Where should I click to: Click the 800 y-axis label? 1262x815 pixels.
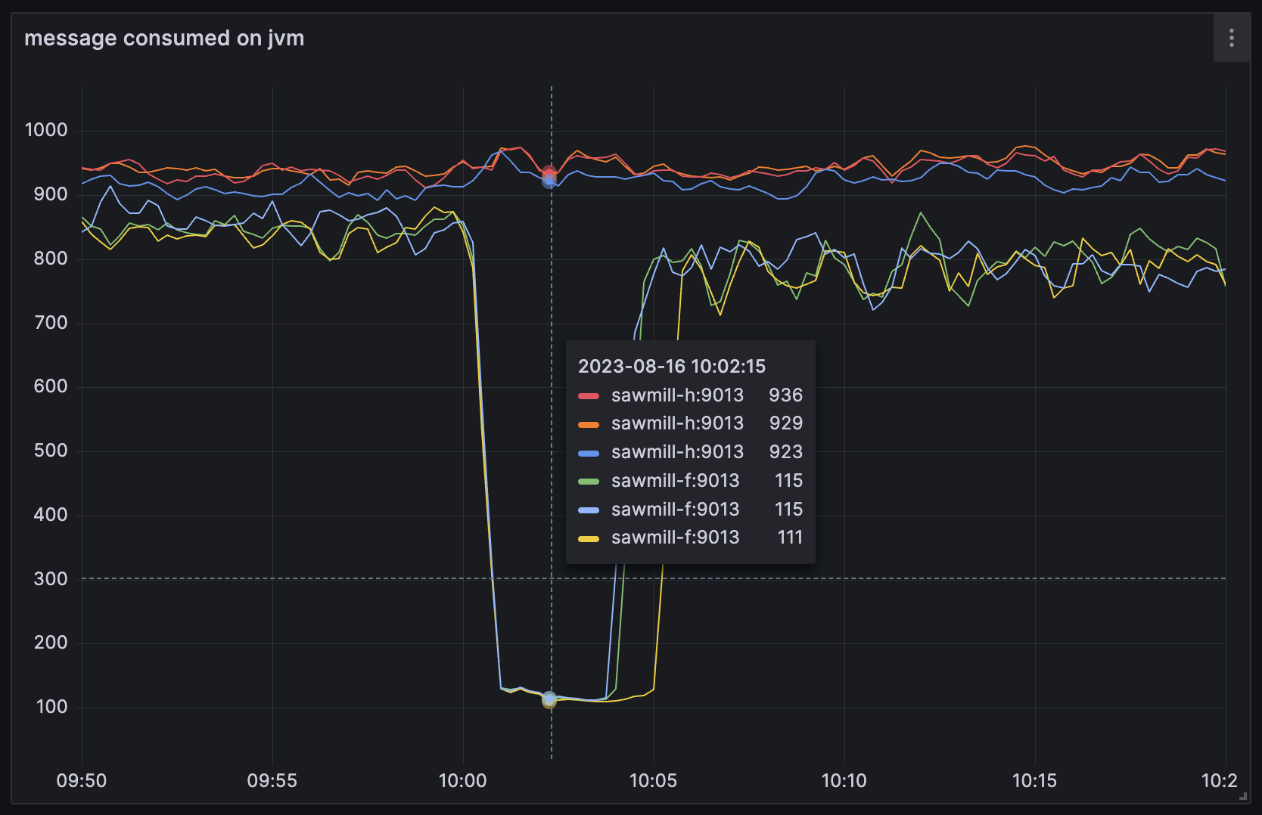[x=51, y=259]
